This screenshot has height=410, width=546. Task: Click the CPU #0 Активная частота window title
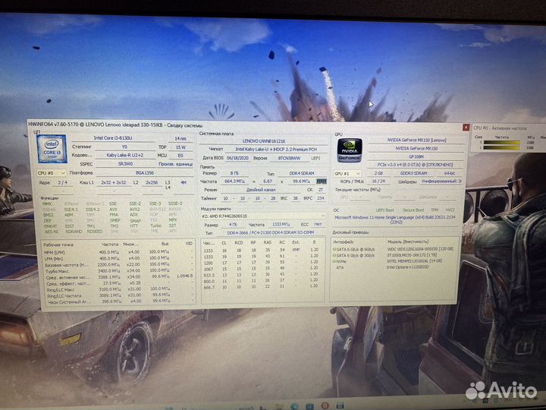500,128
